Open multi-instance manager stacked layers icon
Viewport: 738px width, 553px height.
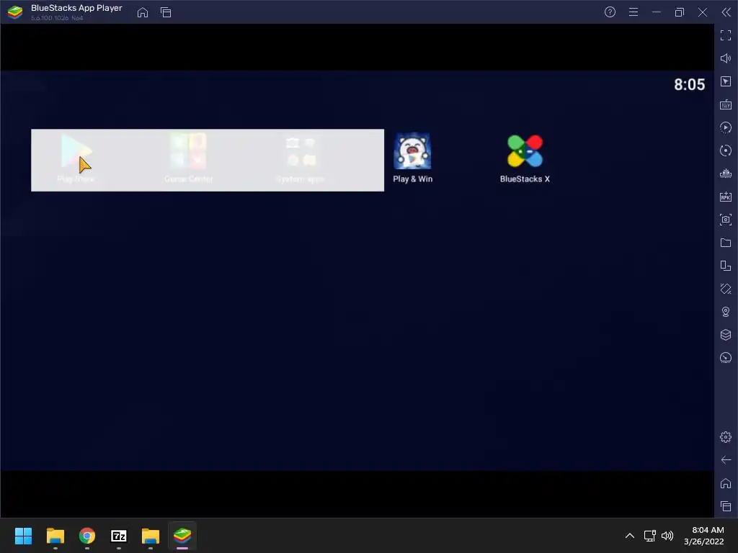pyautogui.click(x=726, y=335)
